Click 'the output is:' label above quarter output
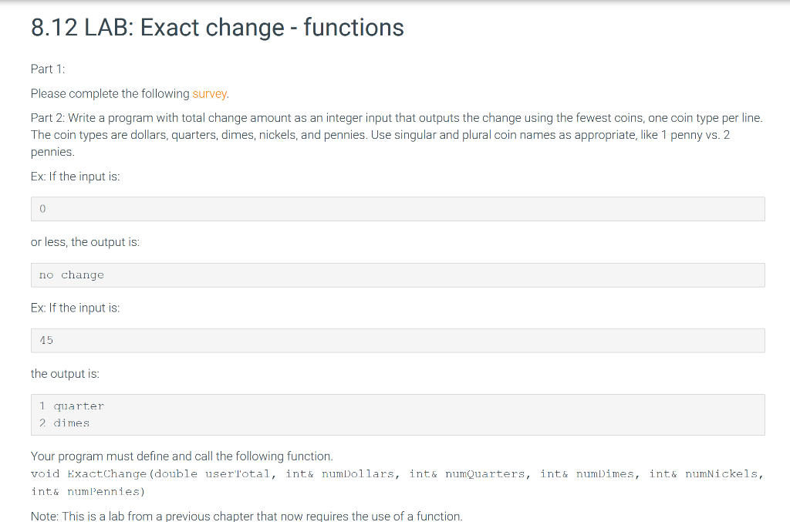This screenshot has width=790, height=522. click(65, 374)
